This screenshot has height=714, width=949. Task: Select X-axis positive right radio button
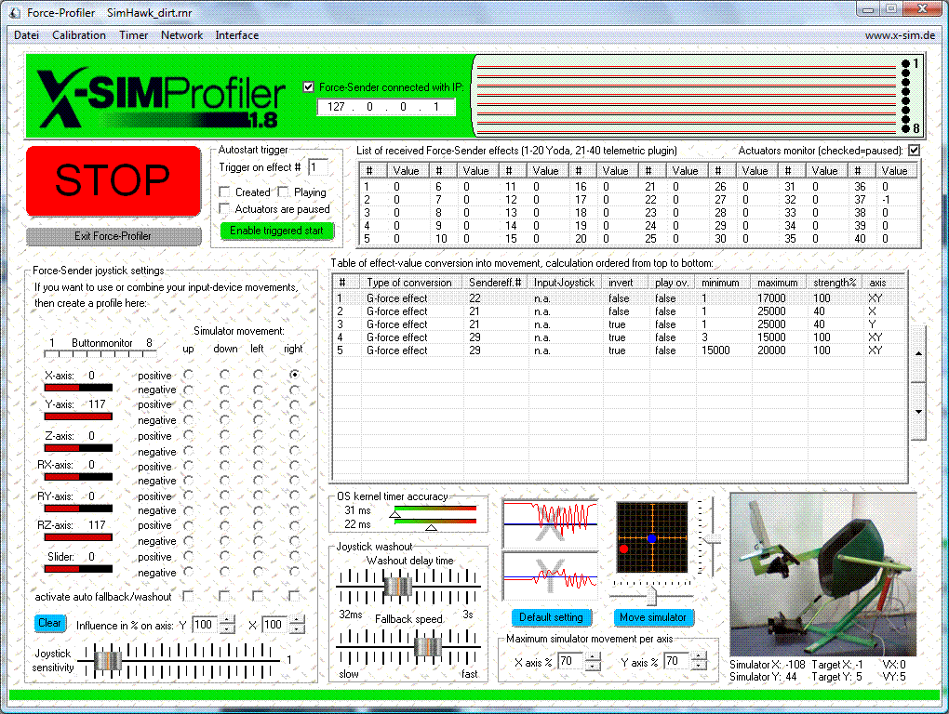coord(294,375)
